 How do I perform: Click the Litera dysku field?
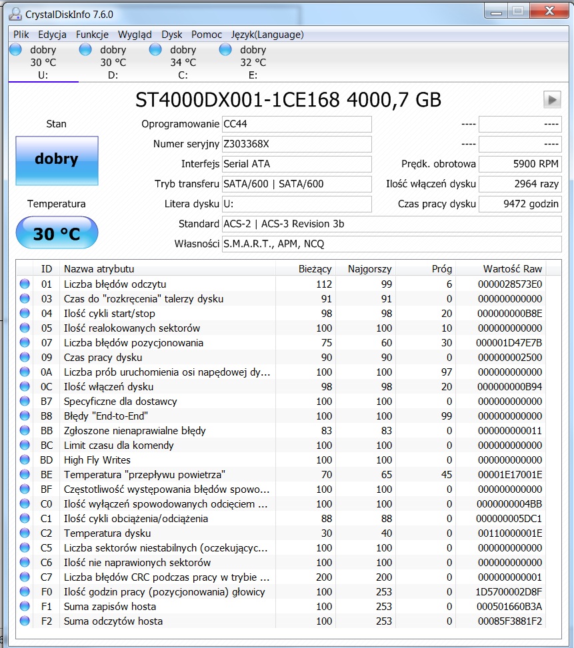click(x=297, y=204)
